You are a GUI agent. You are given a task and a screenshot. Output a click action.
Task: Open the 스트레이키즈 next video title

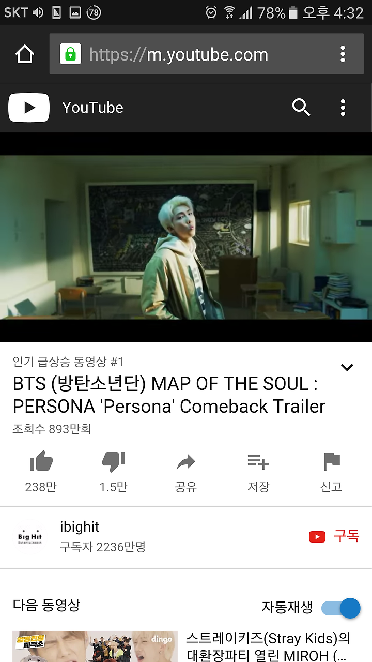pyautogui.click(x=268, y=646)
